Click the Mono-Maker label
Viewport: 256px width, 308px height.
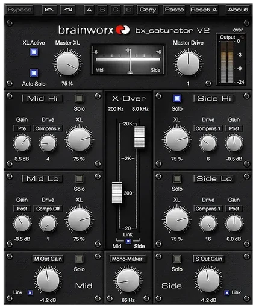tap(127, 259)
